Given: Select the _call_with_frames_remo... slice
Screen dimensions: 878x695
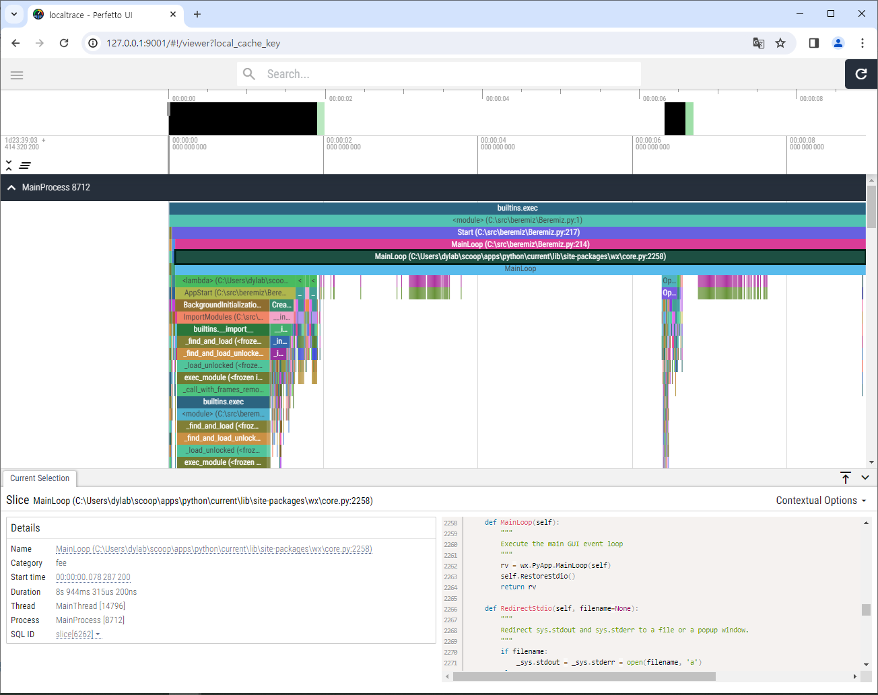Looking at the screenshot, I should (x=223, y=390).
